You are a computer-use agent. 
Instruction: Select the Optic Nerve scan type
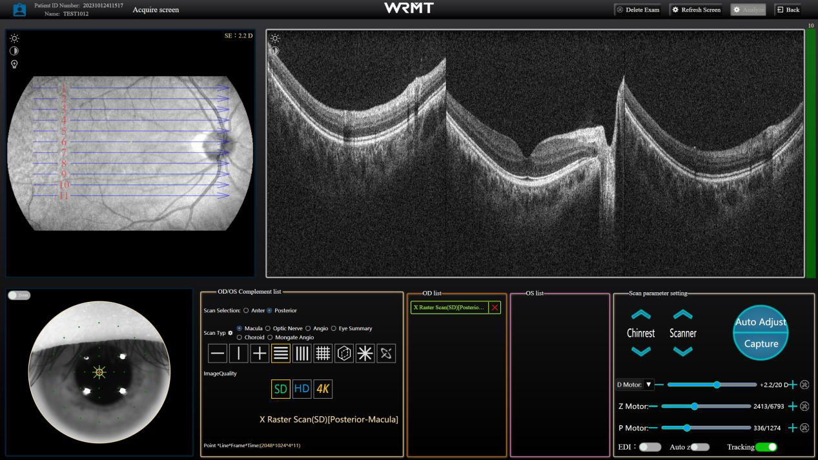(268, 328)
